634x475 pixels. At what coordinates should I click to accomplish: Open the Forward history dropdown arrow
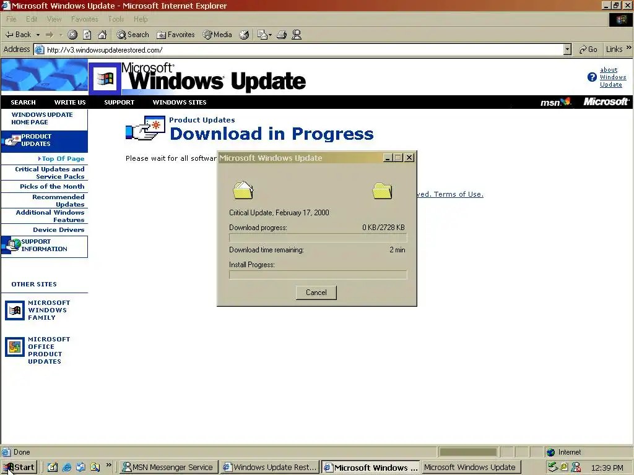pos(61,35)
